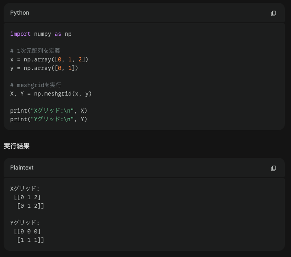
Task: Click the np.meshgrid(x, y) call
Action: point(63,94)
